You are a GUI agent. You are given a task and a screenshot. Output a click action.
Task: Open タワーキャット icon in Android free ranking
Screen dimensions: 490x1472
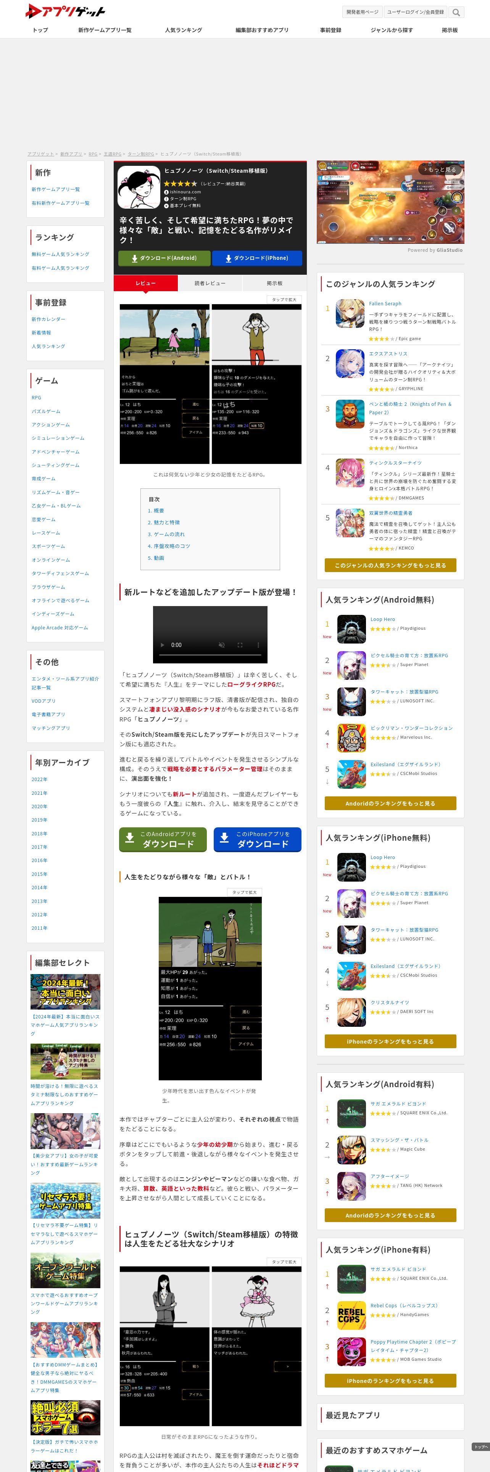351,702
